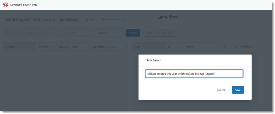Focus the main ticket search field
This screenshot has width=275, height=114.
49,33
